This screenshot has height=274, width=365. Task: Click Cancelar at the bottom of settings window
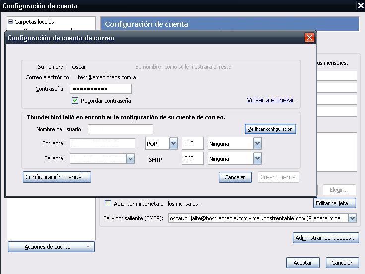tap(342, 263)
